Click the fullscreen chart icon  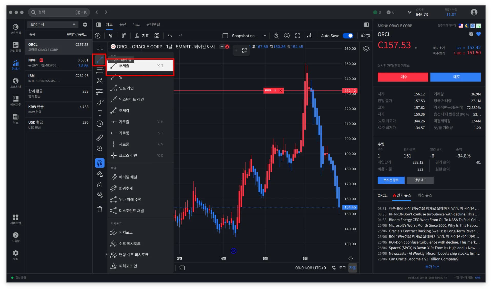[298, 36]
